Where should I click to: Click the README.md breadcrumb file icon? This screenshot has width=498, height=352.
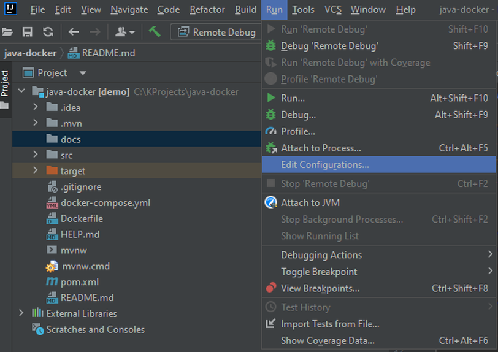click(x=73, y=53)
